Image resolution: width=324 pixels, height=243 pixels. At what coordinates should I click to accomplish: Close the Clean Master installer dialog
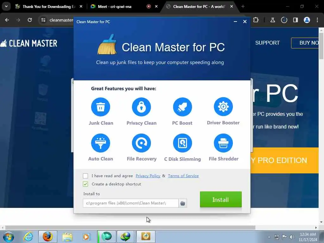click(245, 22)
